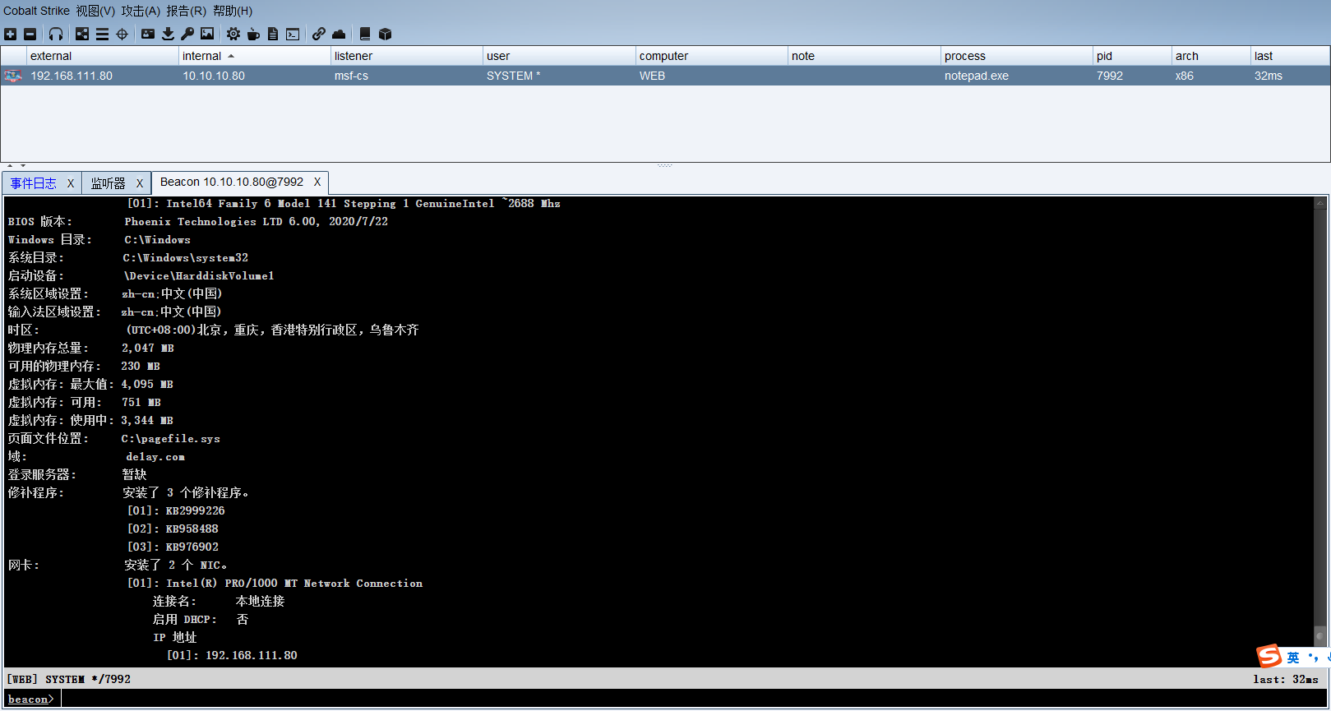Close the 事件日志 tab
Screen dimensions: 1331x711
tap(71, 183)
